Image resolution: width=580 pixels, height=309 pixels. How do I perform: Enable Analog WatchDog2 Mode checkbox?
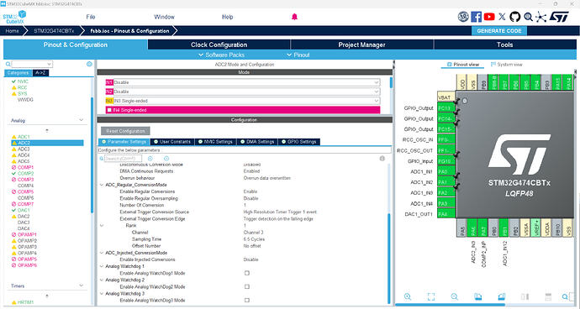tap(247, 287)
